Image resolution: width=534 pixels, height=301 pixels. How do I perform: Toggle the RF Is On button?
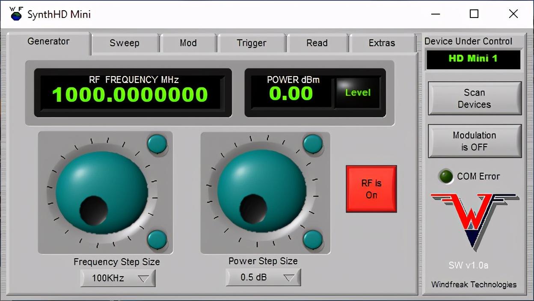click(371, 189)
